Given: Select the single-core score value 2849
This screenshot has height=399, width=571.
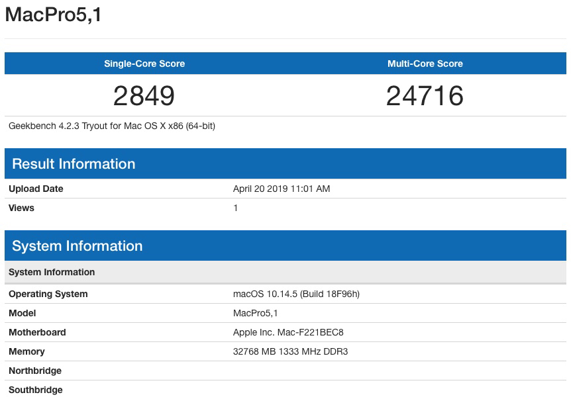Looking at the screenshot, I should tap(144, 96).
